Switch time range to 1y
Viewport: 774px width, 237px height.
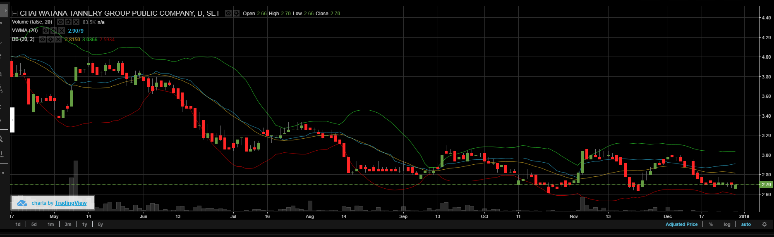[x=84, y=224]
